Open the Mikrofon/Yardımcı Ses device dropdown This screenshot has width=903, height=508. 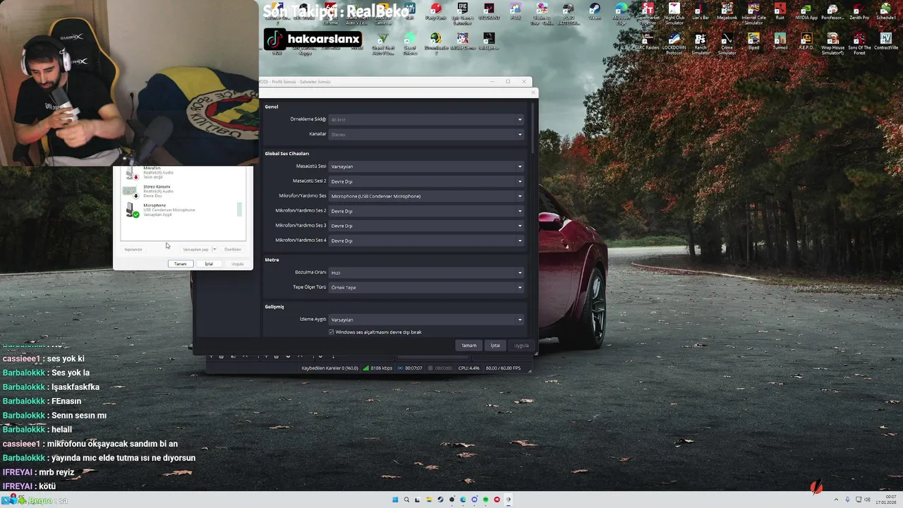click(x=427, y=196)
